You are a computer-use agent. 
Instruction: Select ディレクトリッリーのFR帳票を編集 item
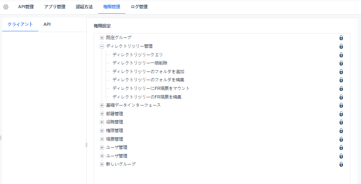click(x=147, y=97)
